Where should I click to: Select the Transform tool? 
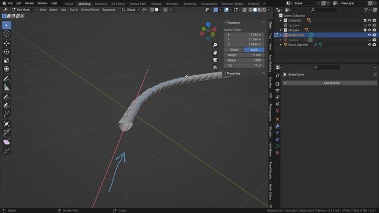coord(7,69)
